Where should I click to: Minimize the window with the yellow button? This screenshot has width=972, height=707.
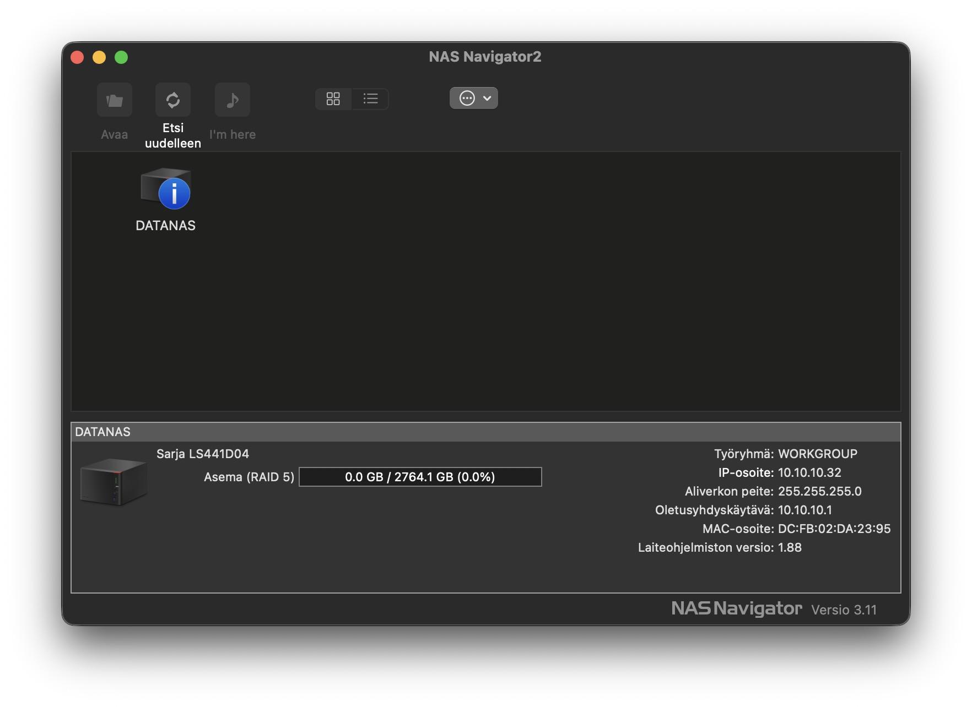coord(99,57)
